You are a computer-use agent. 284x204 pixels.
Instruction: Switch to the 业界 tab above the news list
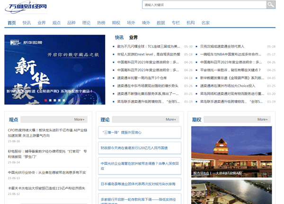(133, 38)
